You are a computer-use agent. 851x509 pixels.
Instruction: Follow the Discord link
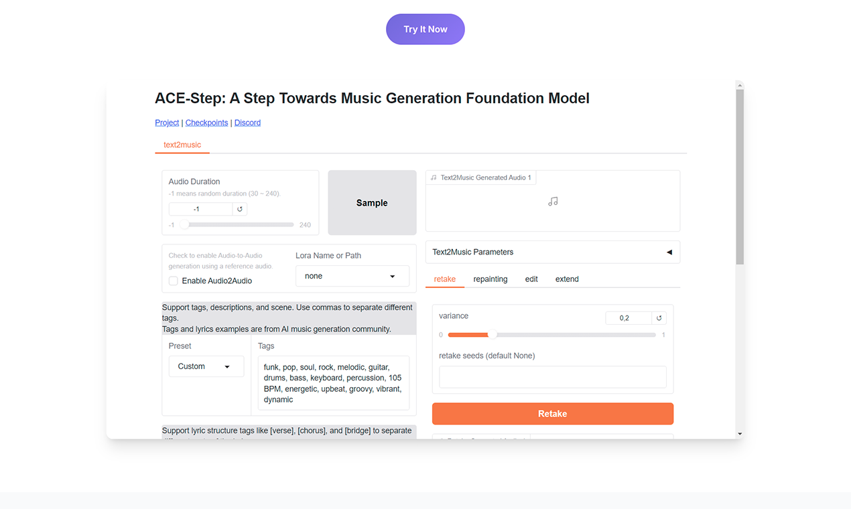click(x=247, y=123)
